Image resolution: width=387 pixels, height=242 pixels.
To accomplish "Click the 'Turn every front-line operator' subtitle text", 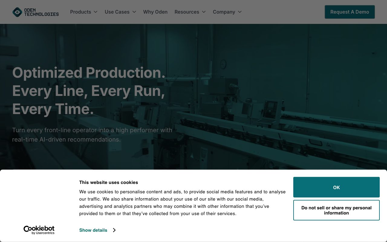I will click(x=92, y=135).
